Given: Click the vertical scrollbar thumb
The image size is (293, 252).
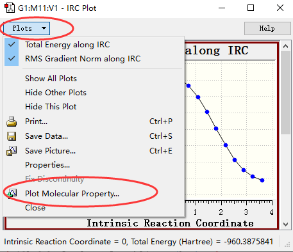Looking at the screenshot, I should 285,93.
